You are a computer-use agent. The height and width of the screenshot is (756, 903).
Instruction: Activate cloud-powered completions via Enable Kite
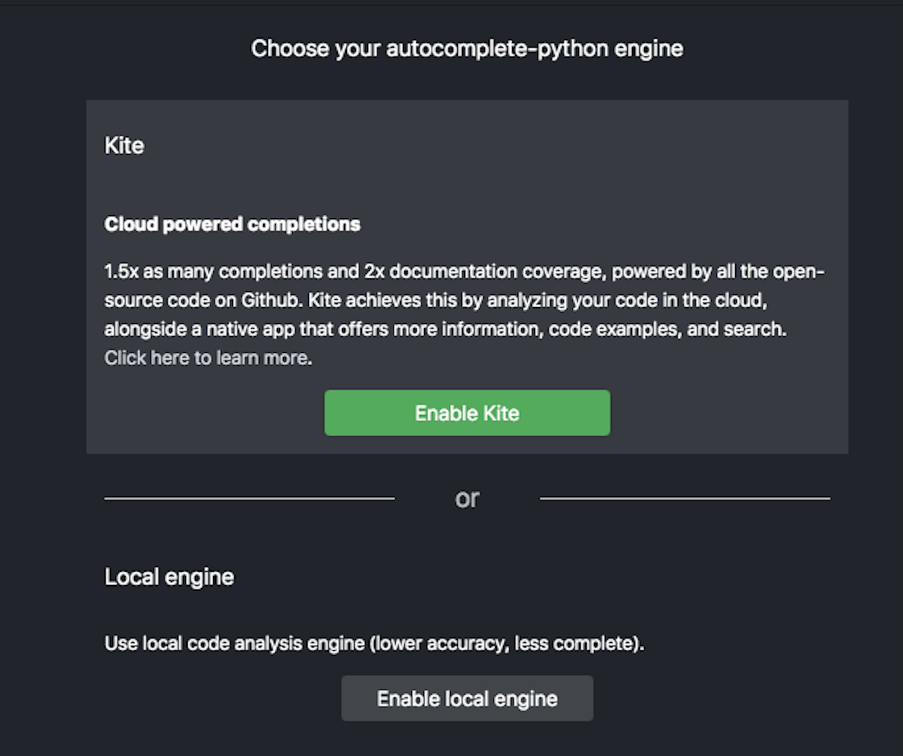(x=466, y=413)
